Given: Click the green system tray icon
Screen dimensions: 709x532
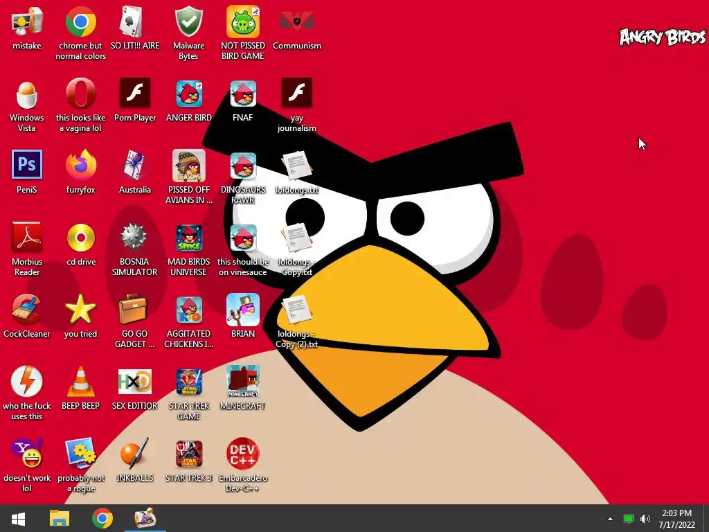Looking at the screenshot, I should click(x=629, y=519).
